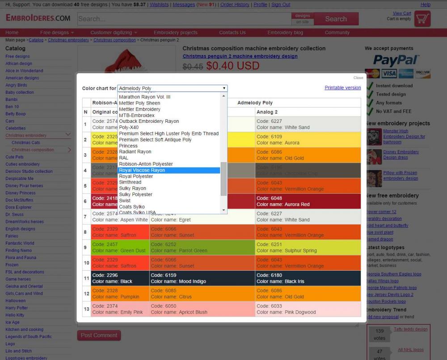Screen dimensions: 447x360
Task: Click the shopping cart icon
Action: click(x=422, y=19)
